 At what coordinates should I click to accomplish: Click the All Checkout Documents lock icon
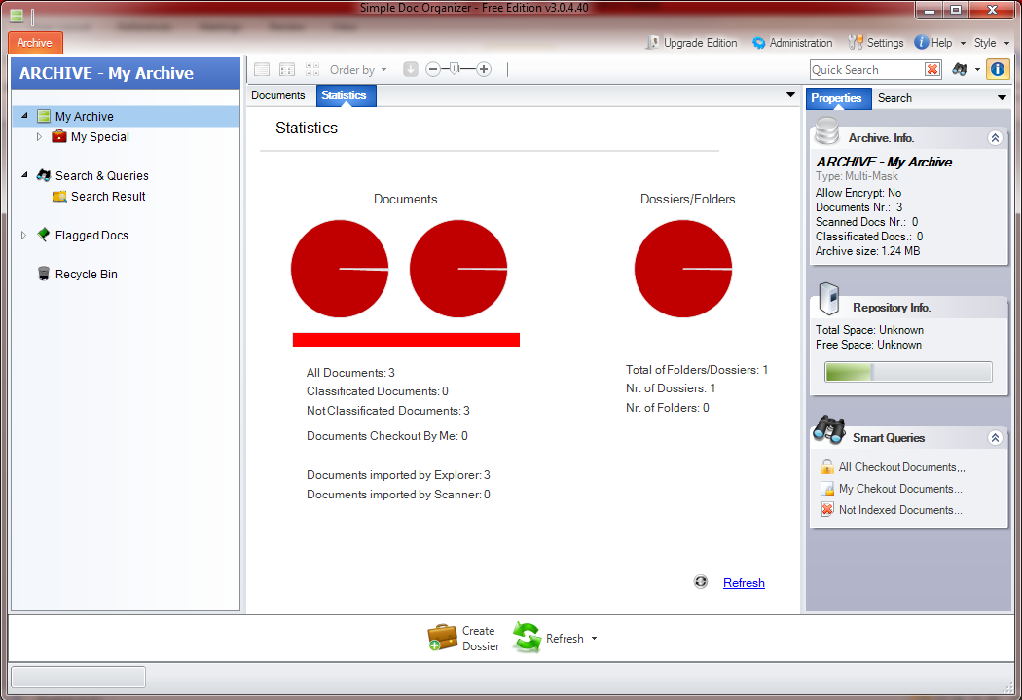tap(827, 466)
